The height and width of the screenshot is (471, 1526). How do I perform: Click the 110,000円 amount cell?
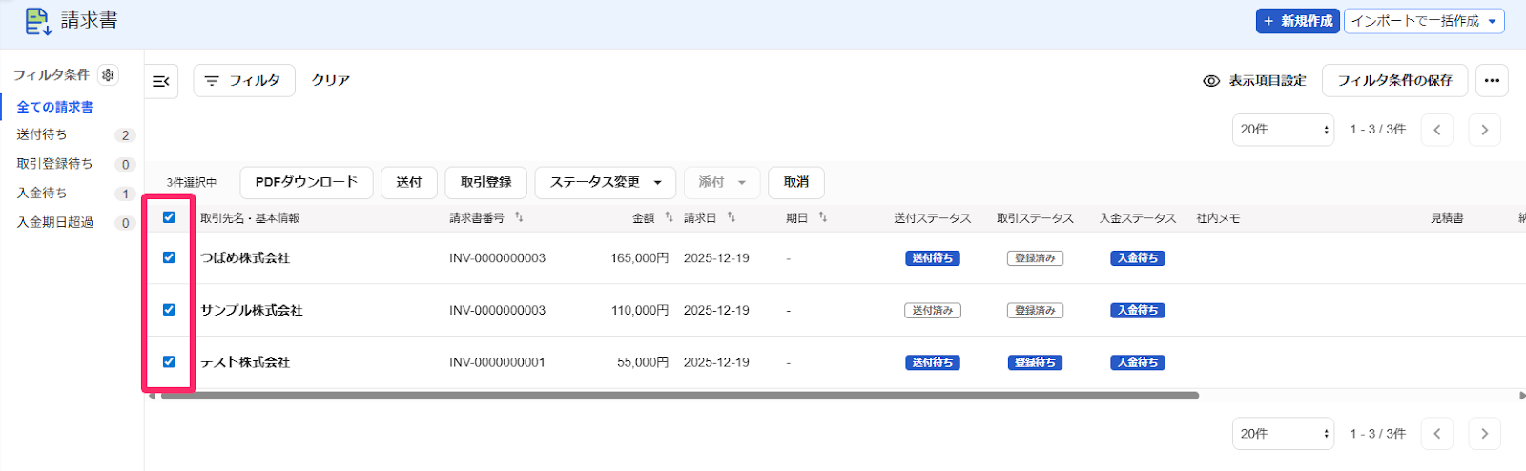[x=640, y=311]
